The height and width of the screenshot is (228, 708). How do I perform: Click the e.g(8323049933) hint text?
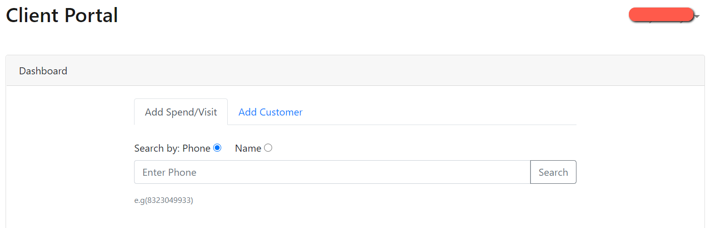pos(164,200)
